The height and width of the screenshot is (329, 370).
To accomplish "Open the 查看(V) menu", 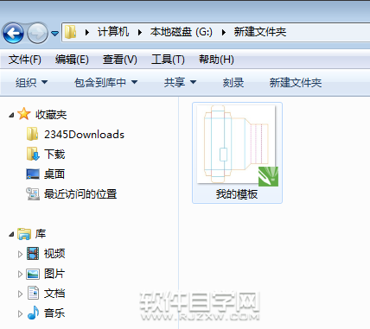I will pos(120,60).
